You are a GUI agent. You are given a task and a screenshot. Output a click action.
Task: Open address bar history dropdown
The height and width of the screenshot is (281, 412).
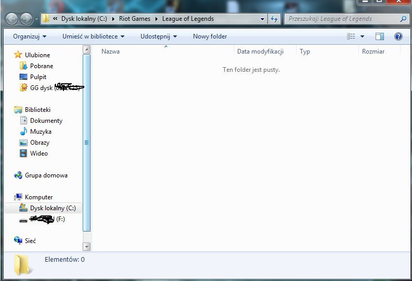[x=262, y=19]
